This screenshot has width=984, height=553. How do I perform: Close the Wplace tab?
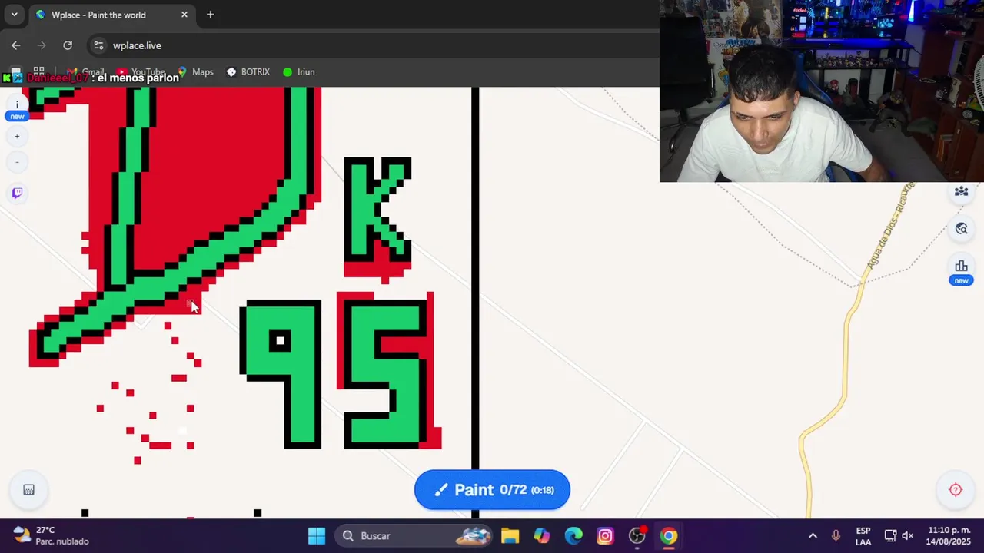tap(184, 15)
